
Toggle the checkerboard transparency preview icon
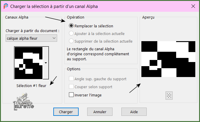[x=169, y=96]
